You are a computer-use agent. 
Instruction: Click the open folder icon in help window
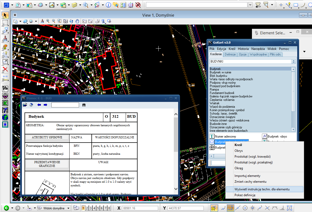coord(25,105)
